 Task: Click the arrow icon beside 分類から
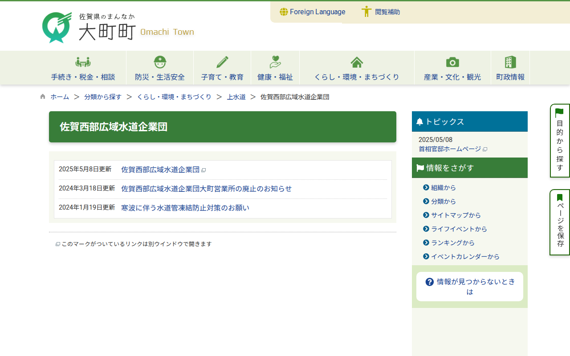(x=426, y=201)
